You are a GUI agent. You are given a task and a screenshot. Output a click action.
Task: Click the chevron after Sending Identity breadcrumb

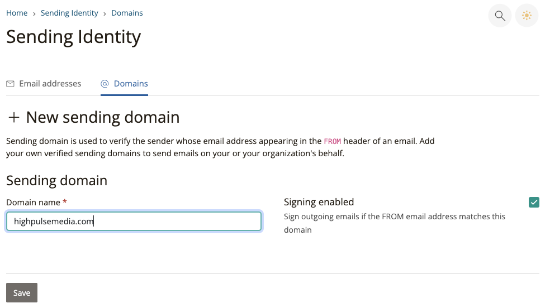click(x=105, y=13)
